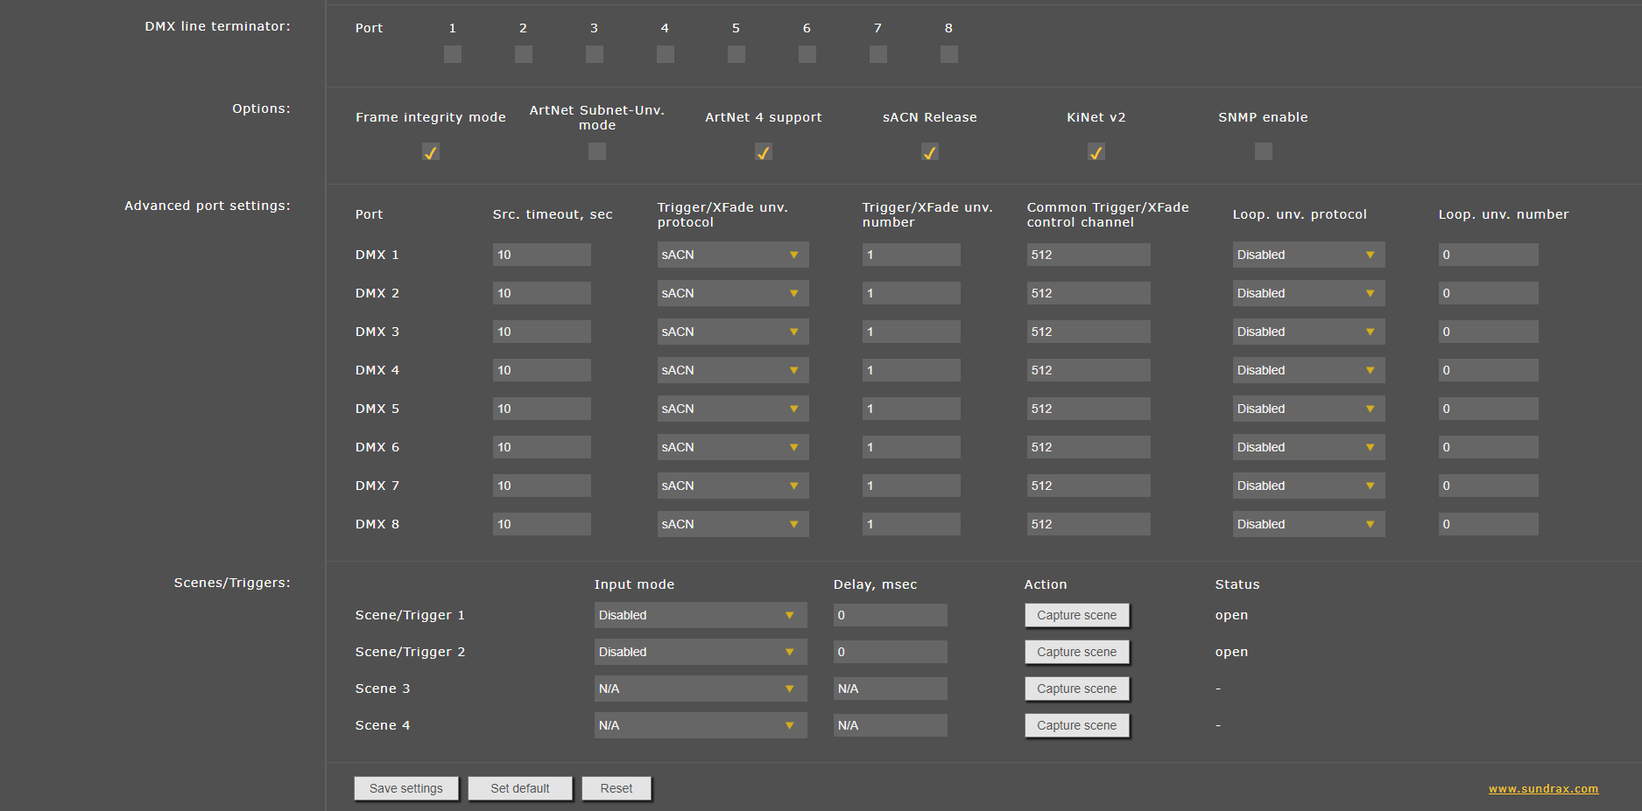Expand DMX 4 Loop unv. protocol dropdown
The image size is (1642, 811).
(1307, 370)
